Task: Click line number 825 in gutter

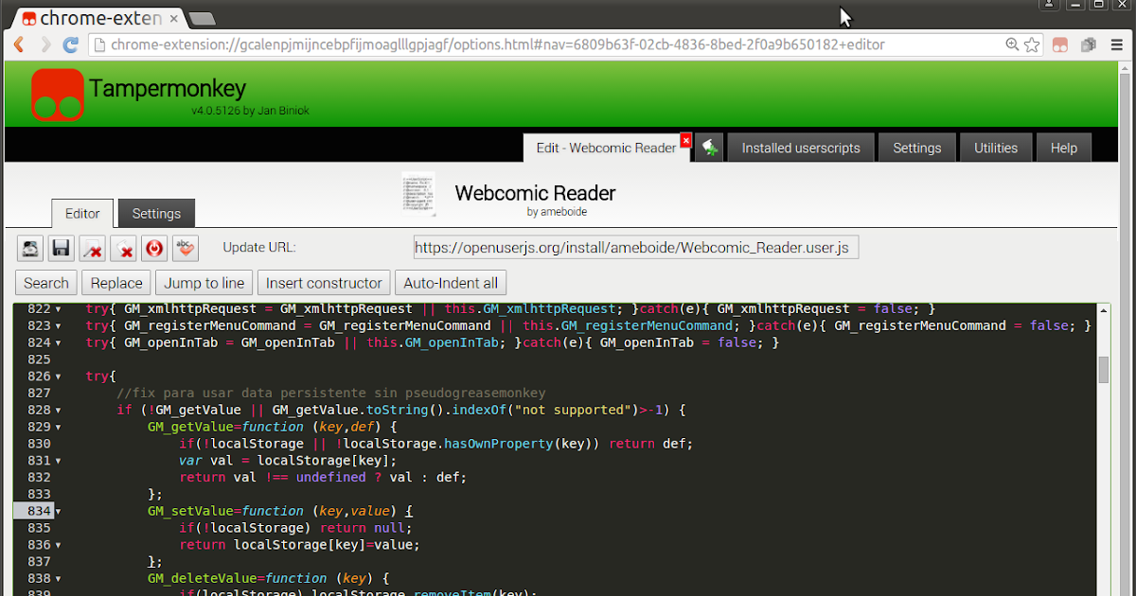Action: [x=39, y=359]
